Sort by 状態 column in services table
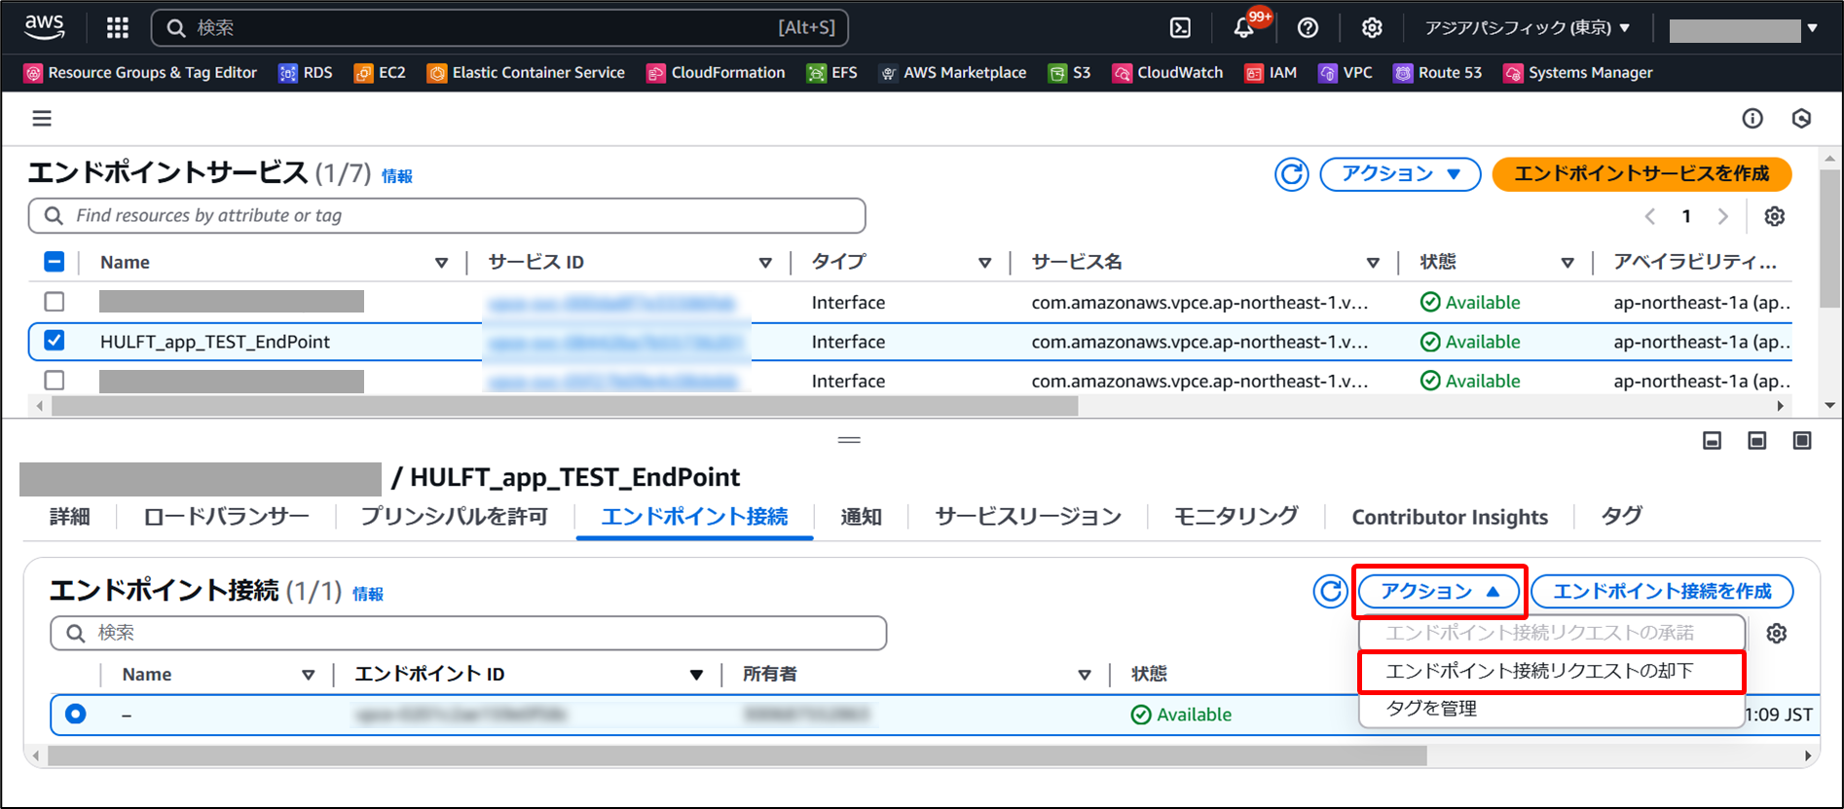The height and width of the screenshot is (809, 1844). pyautogui.click(x=1567, y=263)
